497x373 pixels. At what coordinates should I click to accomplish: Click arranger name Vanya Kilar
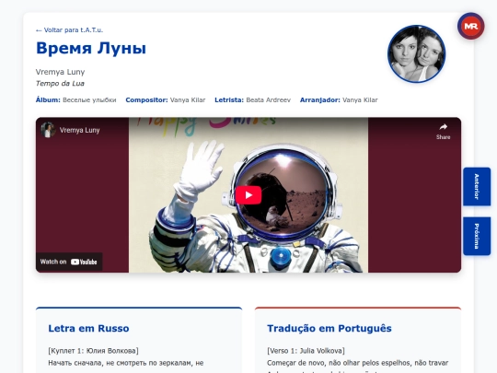360,99
